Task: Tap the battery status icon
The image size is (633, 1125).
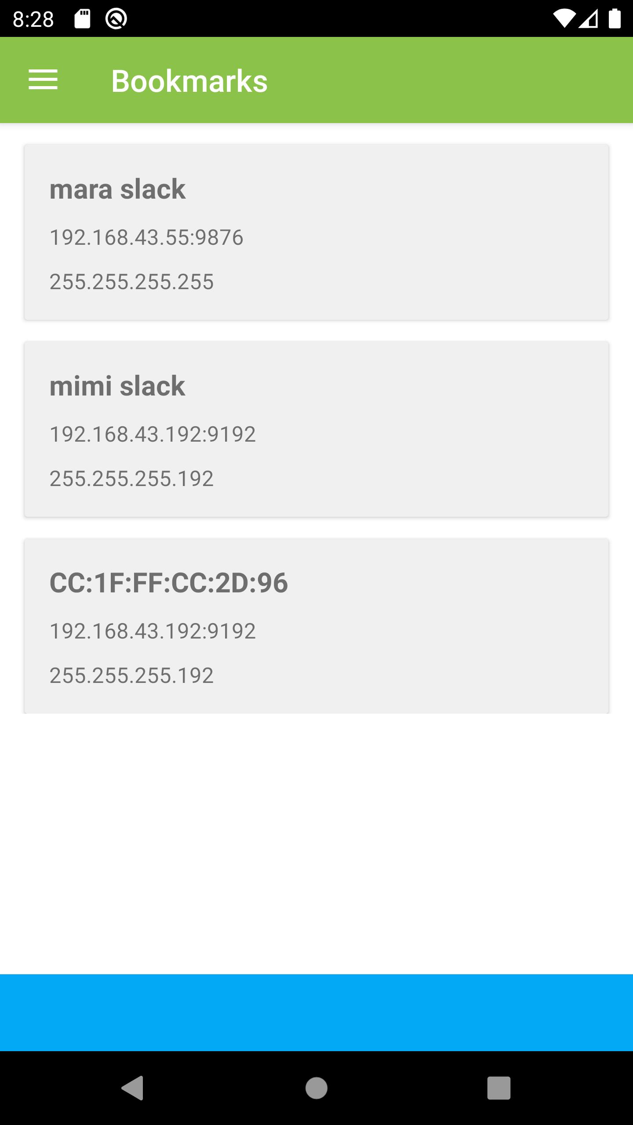Action: [x=615, y=19]
